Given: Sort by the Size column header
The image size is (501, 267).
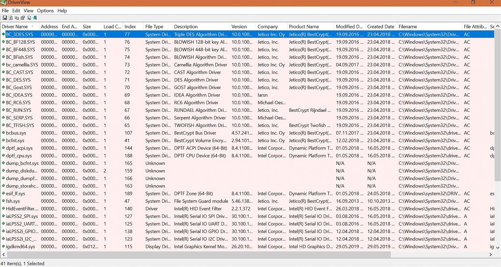Looking at the screenshot, I should pos(91,27).
